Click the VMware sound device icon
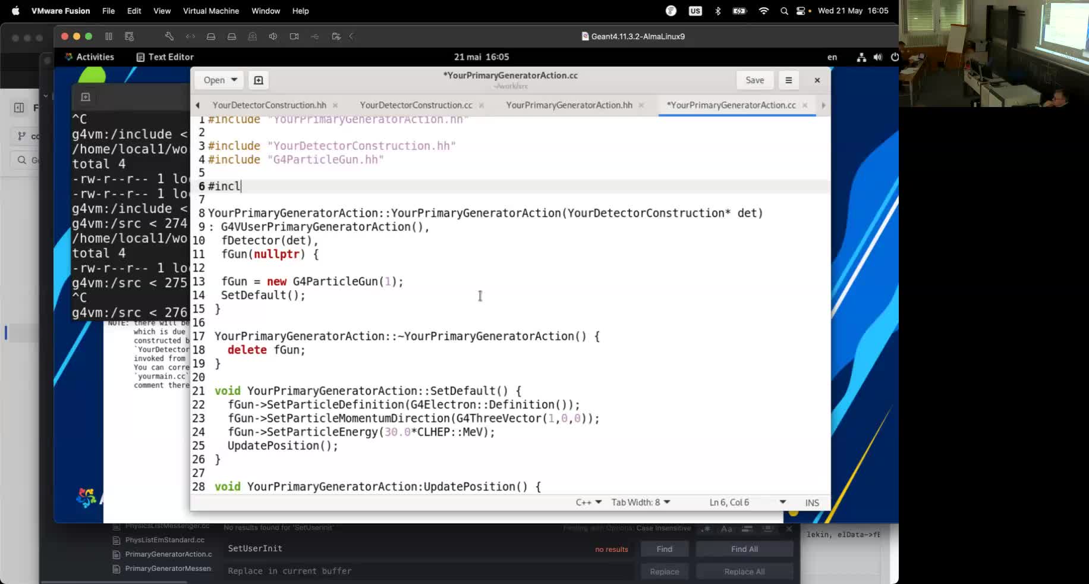 (273, 36)
